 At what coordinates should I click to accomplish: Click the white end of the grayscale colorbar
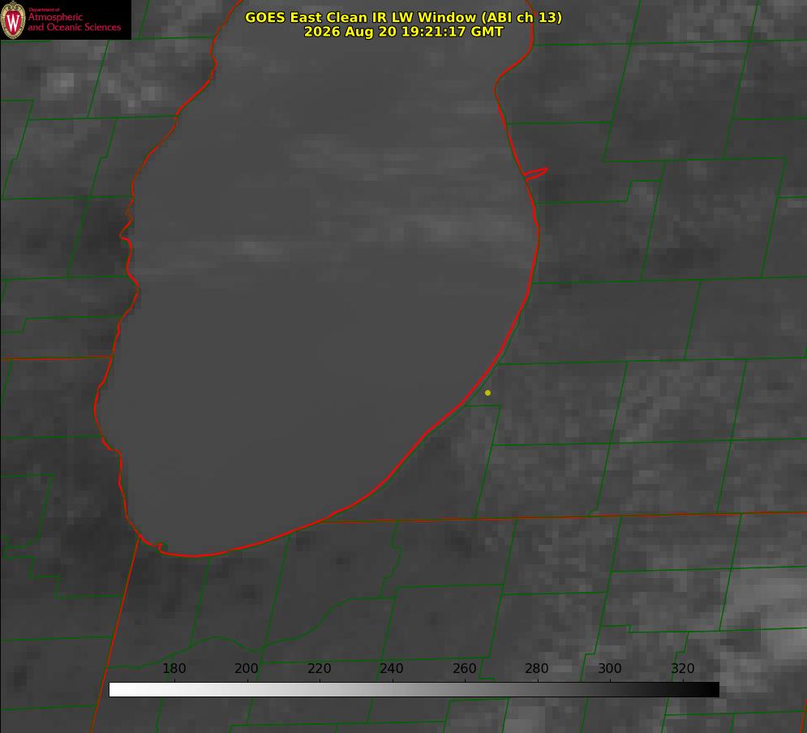[118, 690]
